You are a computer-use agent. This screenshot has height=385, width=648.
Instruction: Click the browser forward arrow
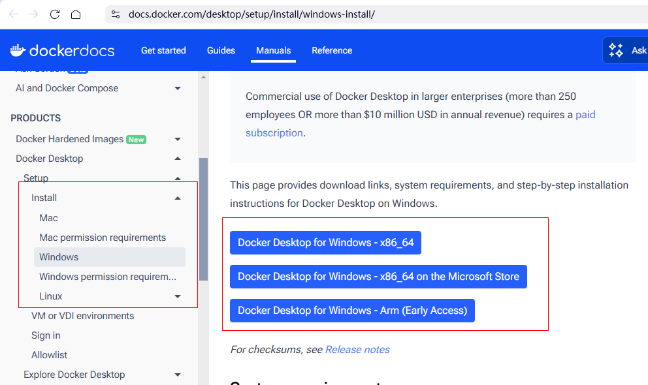pos(33,14)
